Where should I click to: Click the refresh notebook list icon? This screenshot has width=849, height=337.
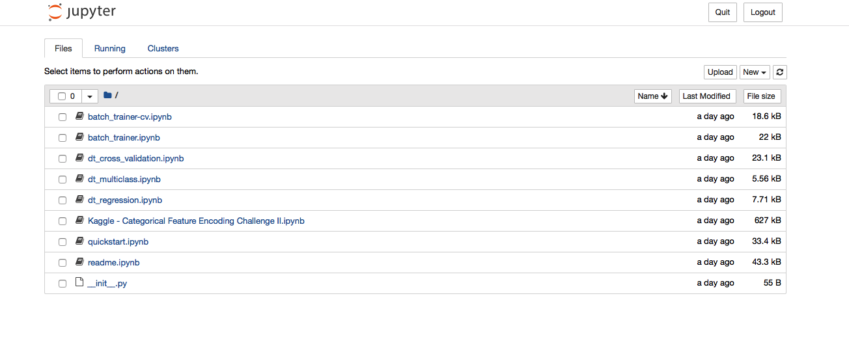[x=780, y=72]
